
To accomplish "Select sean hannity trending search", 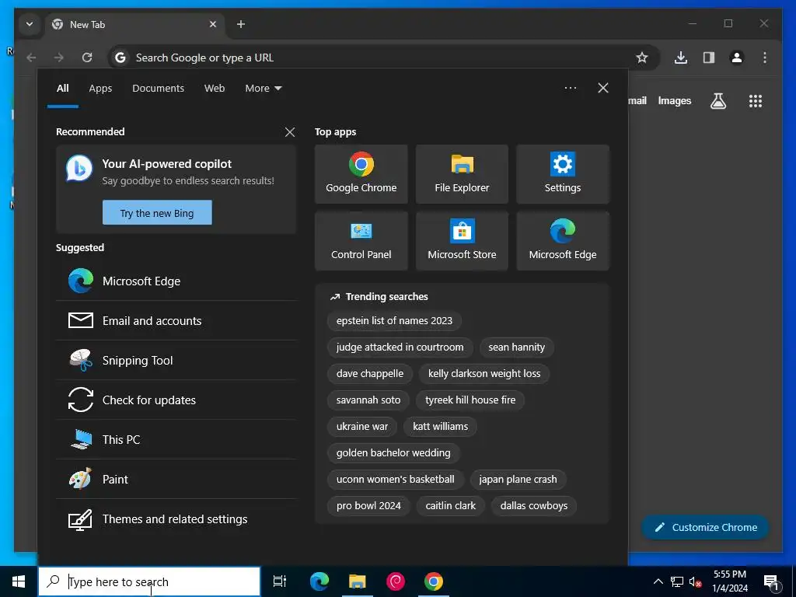I will [x=516, y=347].
